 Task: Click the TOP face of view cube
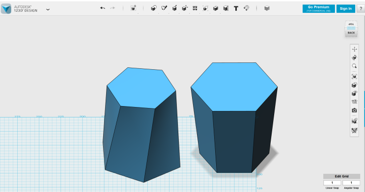pyautogui.click(x=351, y=24)
